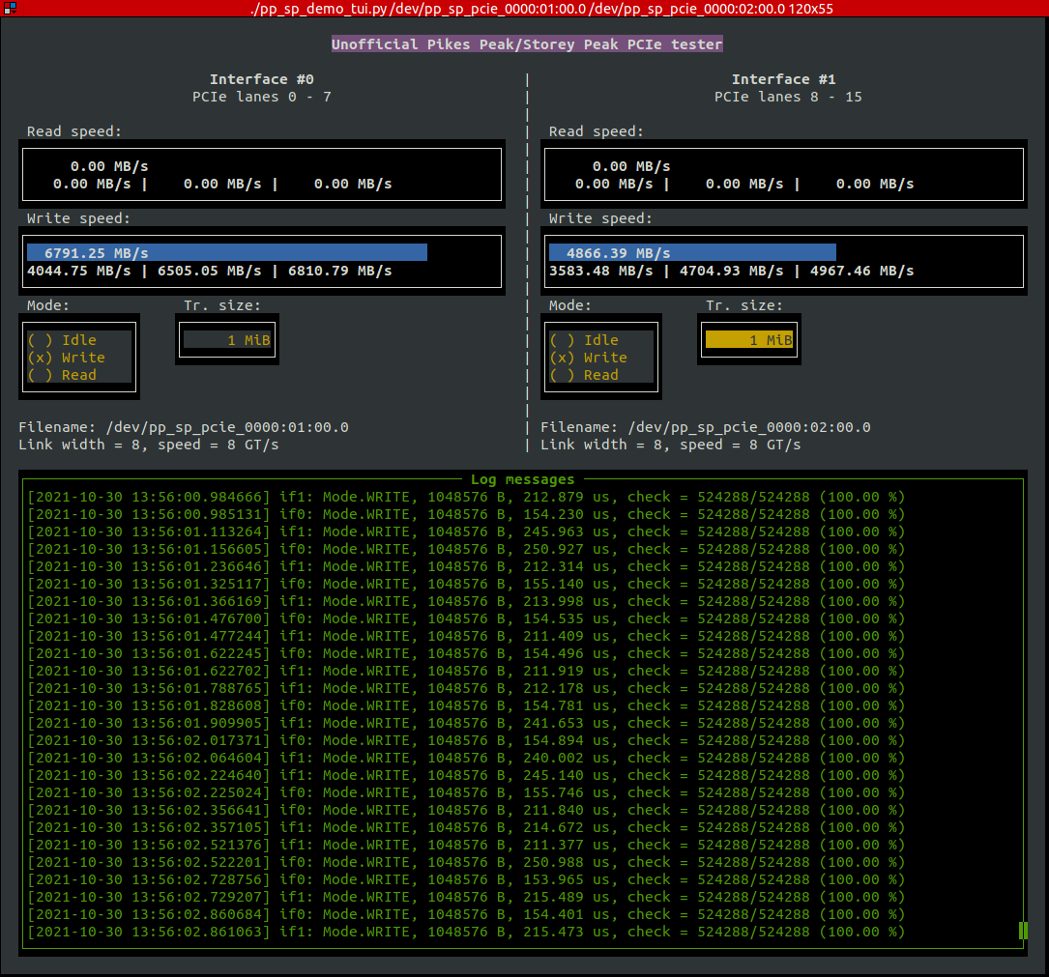The height and width of the screenshot is (977, 1049).
Task: Click the terminal window menu icon
Action: click(x=12, y=9)
